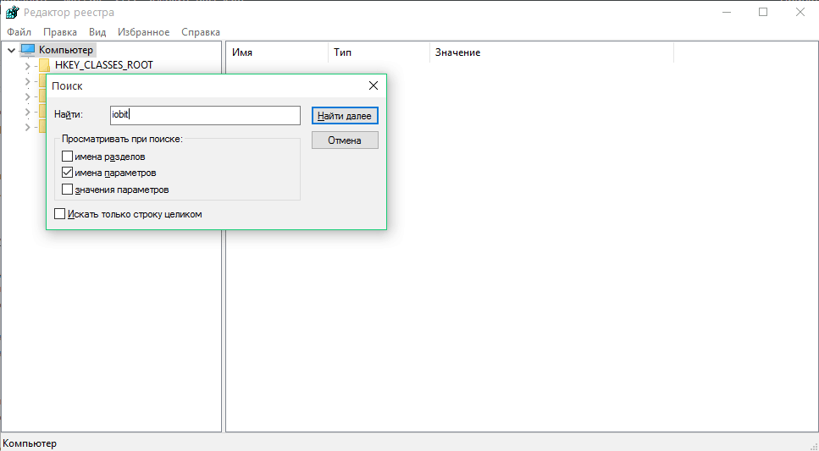Click the Отмена button
This screenshot has width=819, height=451.
[x=345, y=140]
